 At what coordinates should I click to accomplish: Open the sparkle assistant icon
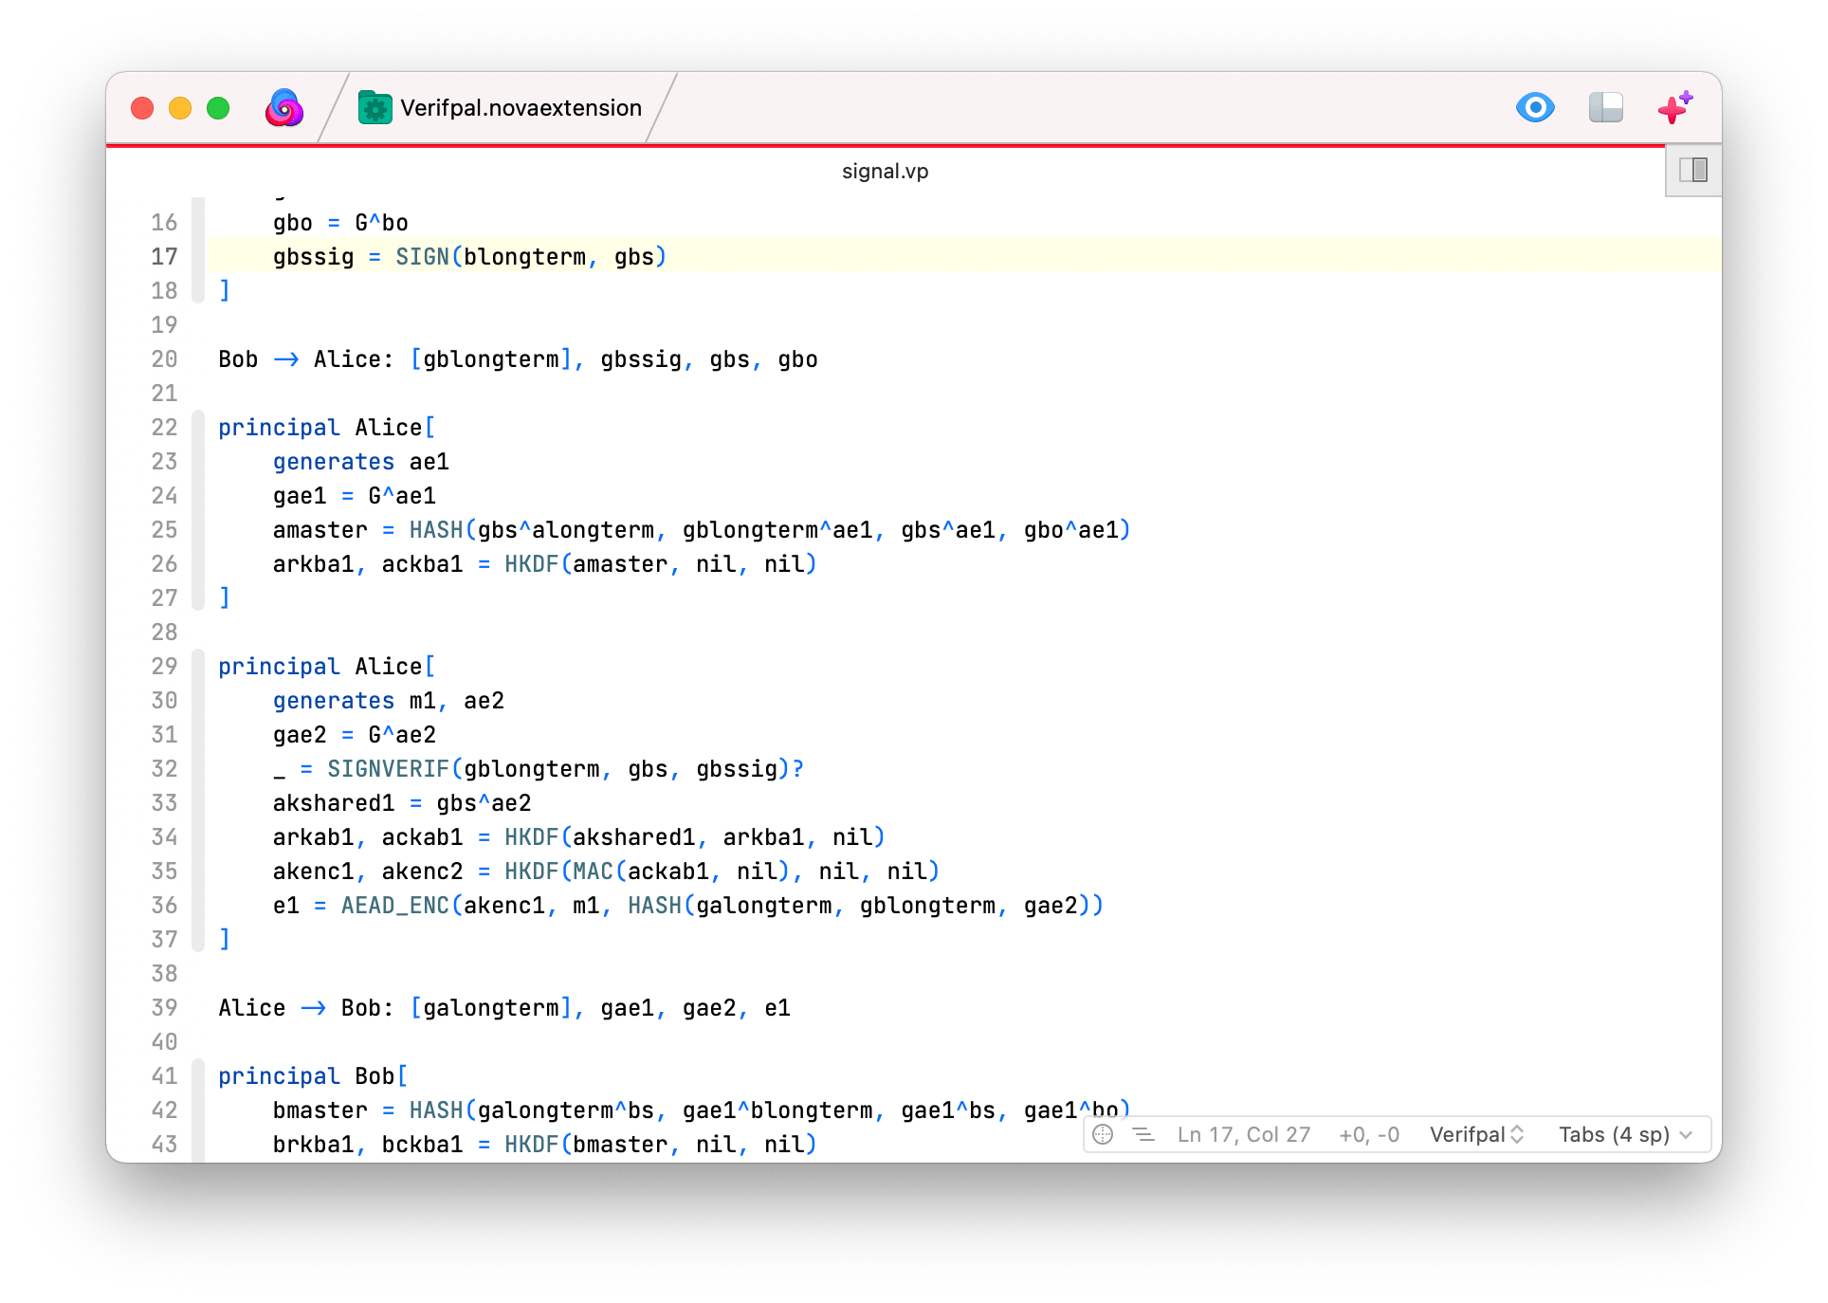click(x=1674, y=107)
